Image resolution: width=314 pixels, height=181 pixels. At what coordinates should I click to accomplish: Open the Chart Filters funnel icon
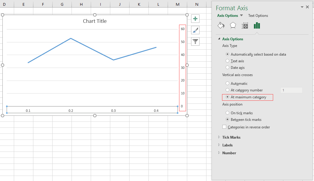(x=195, y=41)
